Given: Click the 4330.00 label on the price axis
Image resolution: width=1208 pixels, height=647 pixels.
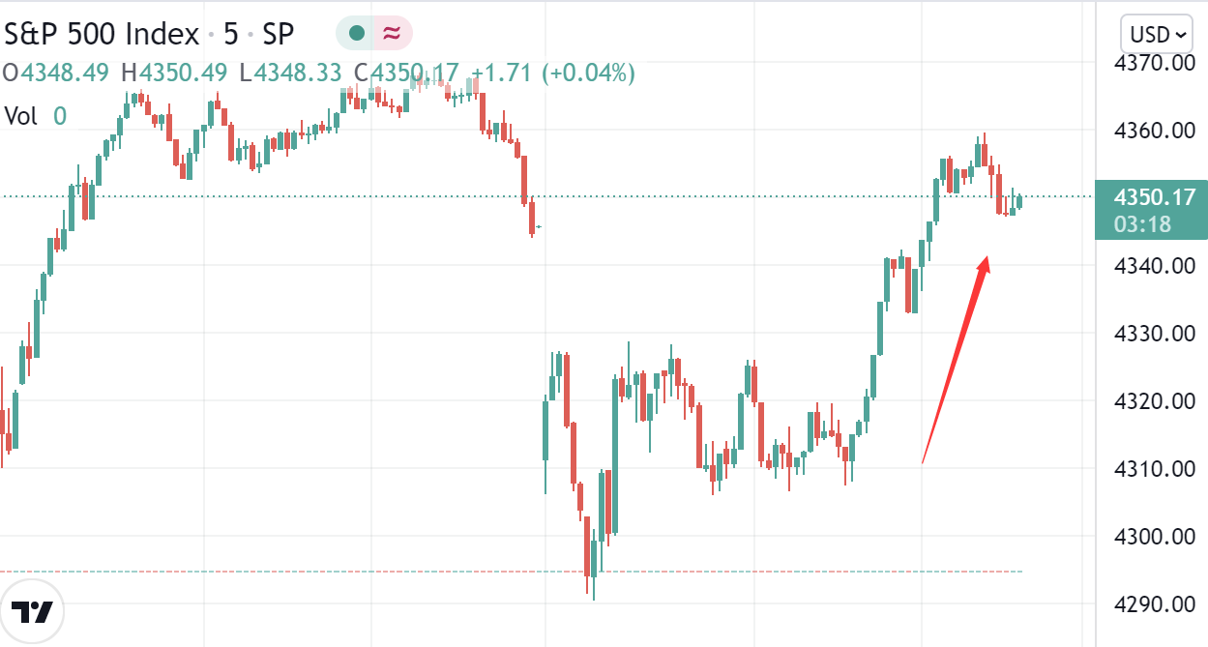Looking at the screenshot, I should tap(1155, 334).
